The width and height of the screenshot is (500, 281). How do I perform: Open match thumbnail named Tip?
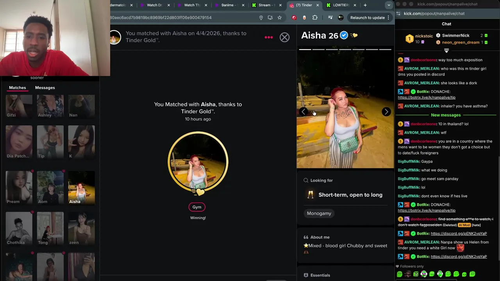50,142
